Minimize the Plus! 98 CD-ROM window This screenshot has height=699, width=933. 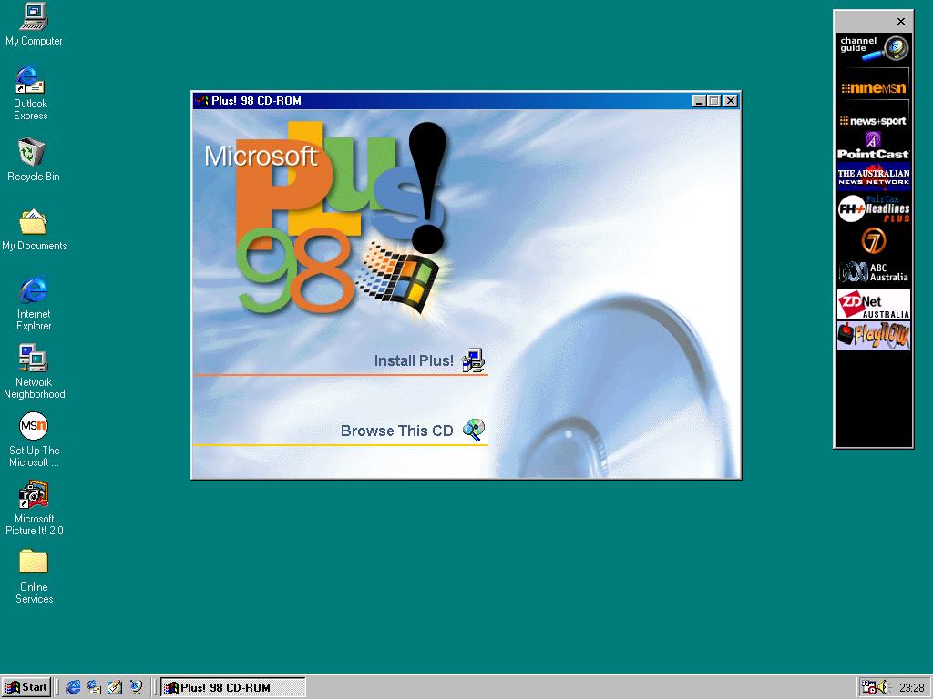coord(699,101)
